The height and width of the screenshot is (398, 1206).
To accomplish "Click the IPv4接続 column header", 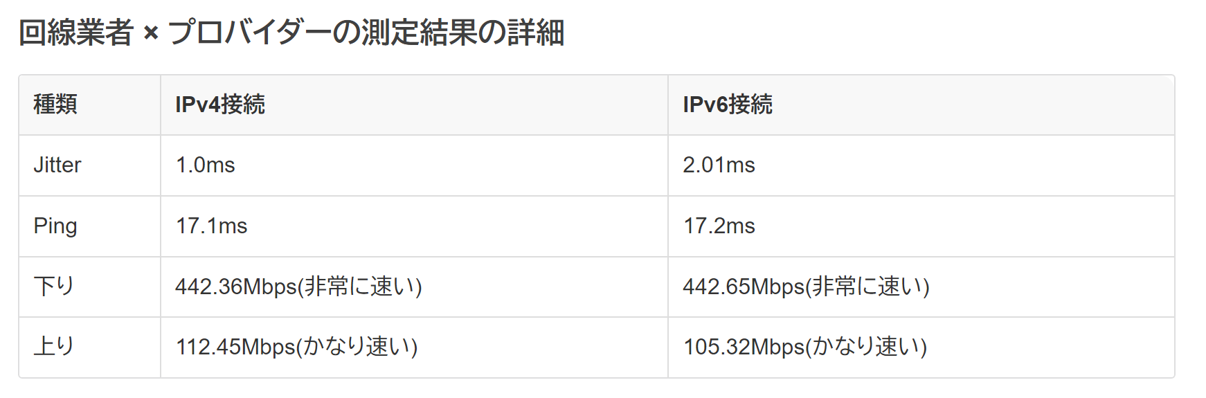I will click(x=220, y=105).
